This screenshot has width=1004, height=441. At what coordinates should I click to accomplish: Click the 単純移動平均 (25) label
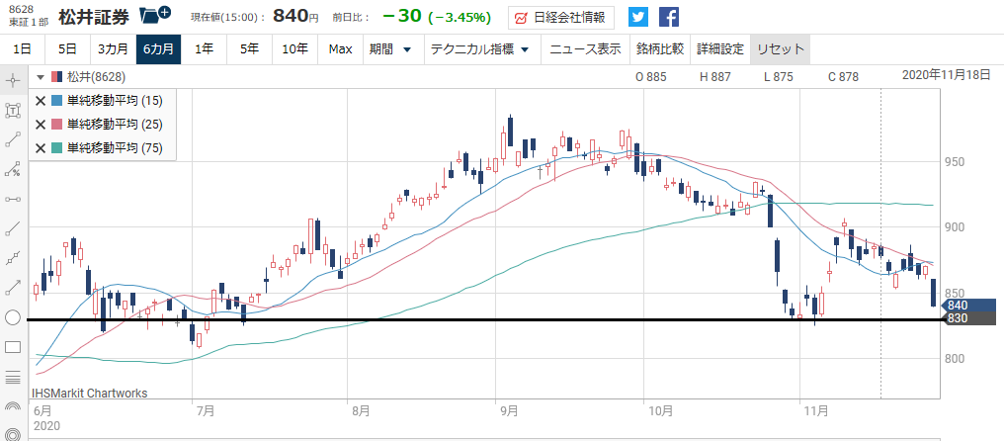click(115, 125)
